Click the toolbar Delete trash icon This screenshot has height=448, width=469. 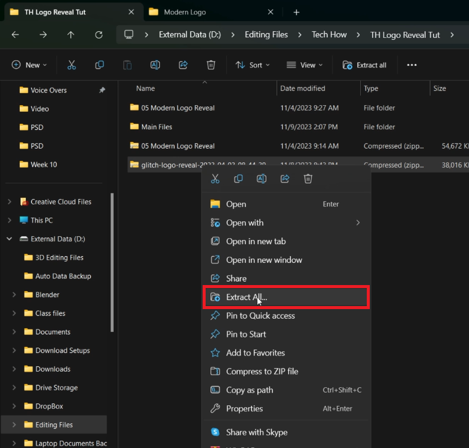click(x=211, y=65)
